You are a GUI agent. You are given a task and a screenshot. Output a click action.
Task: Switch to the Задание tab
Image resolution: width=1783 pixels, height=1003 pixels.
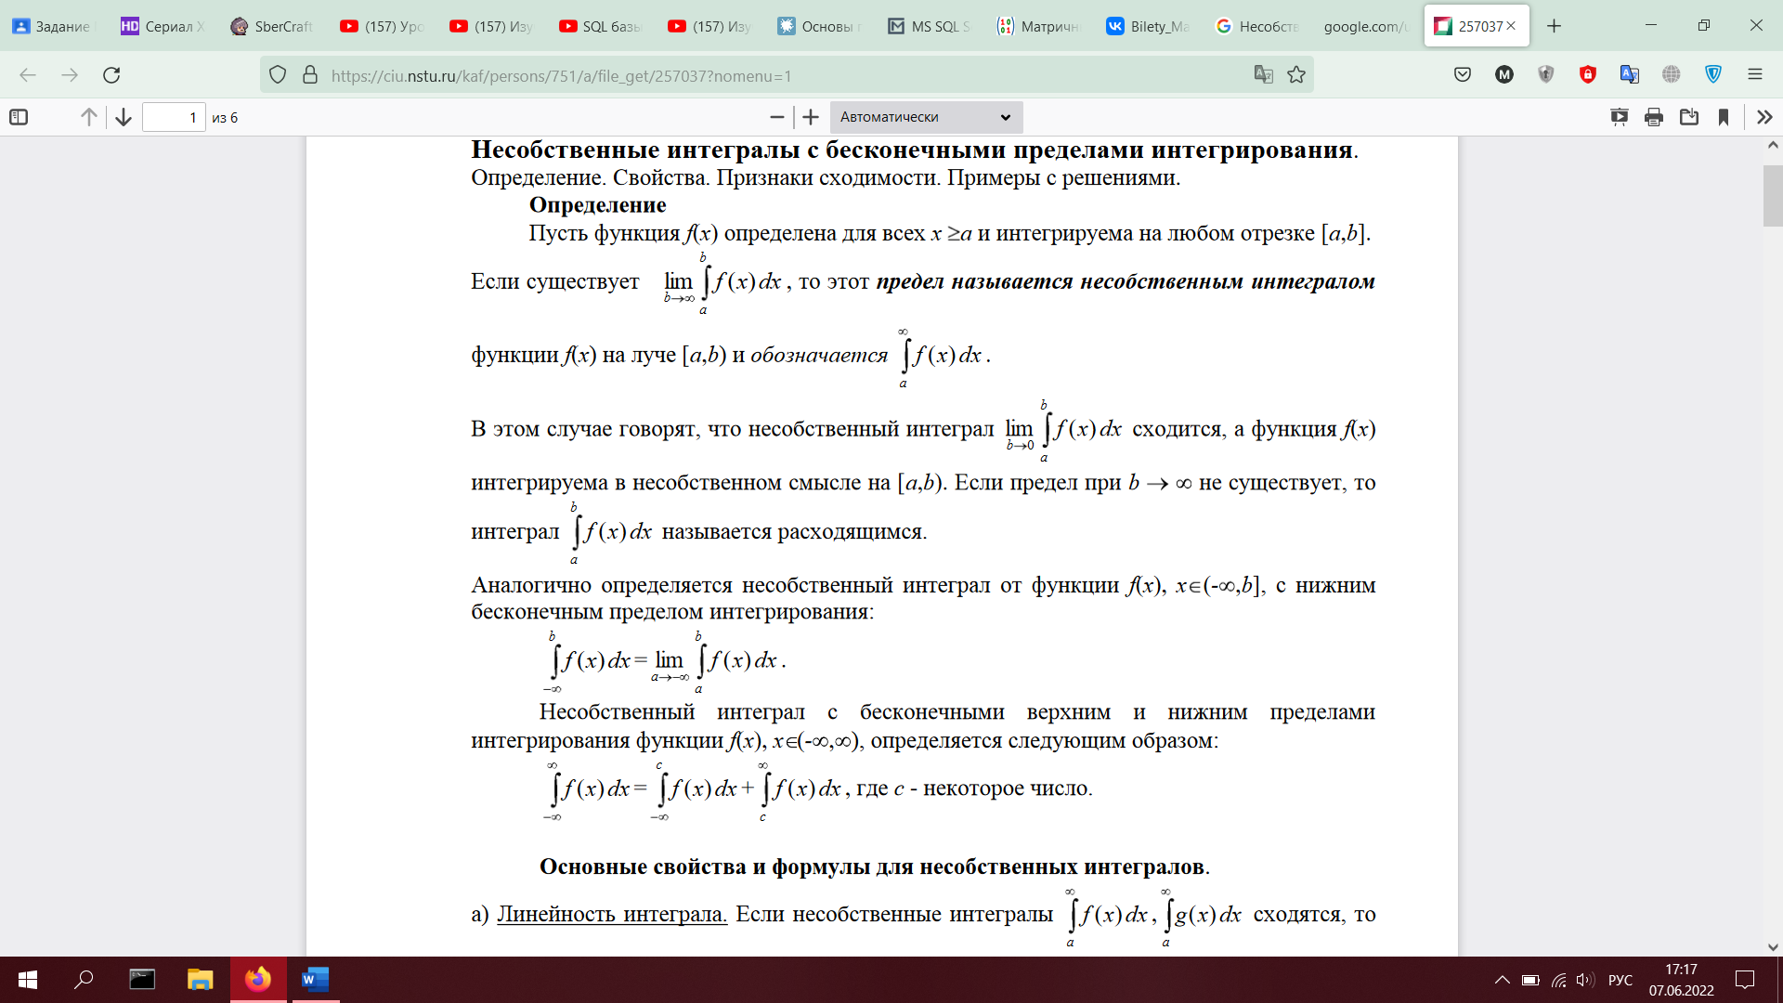(55, 26)
